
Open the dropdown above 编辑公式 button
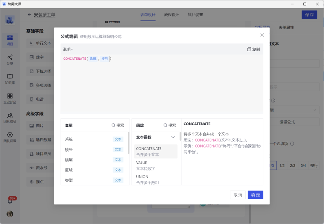click(316, 110)
